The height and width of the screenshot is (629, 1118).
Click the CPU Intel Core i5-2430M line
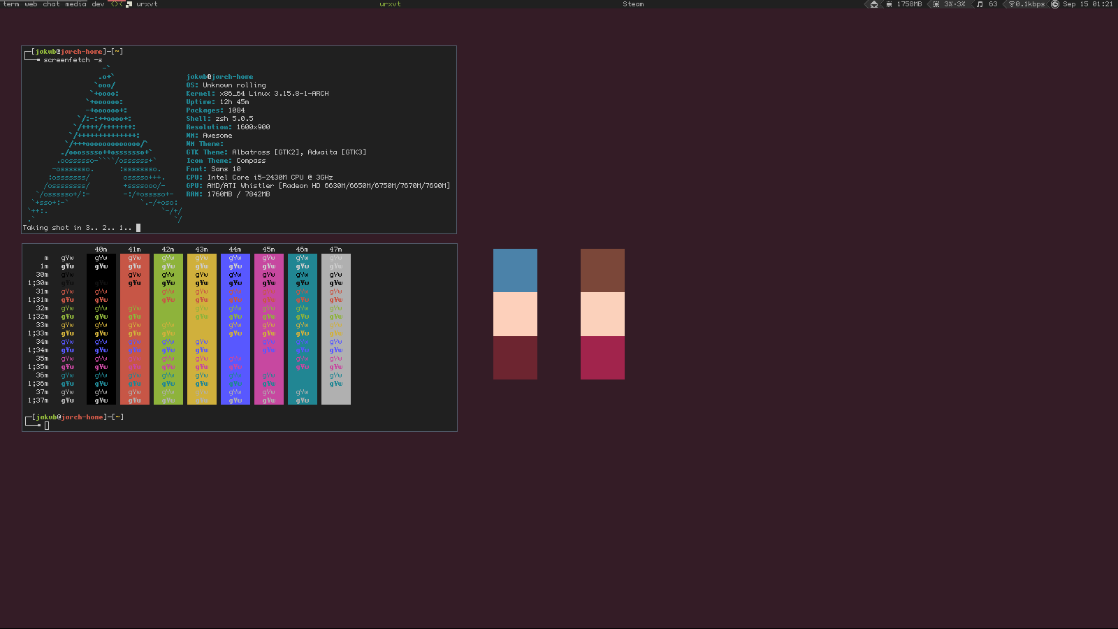pyautogui.click(x=259, y=178)
